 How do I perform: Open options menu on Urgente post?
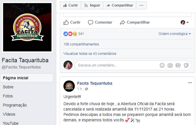pyautogui.click(x=190, y=83)
